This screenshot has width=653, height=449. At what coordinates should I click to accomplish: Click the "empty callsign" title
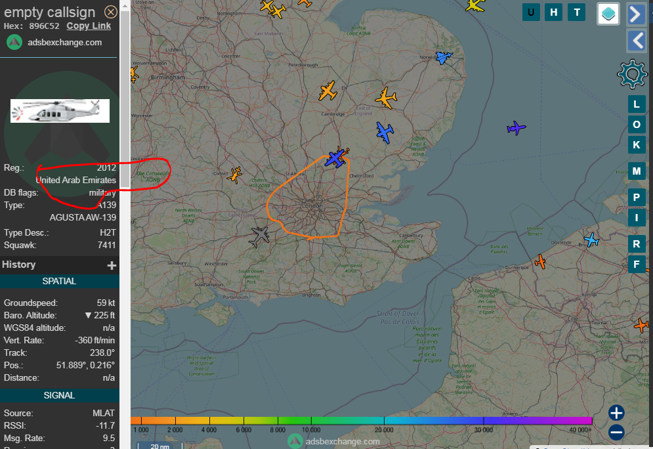(x=50, y=12)
